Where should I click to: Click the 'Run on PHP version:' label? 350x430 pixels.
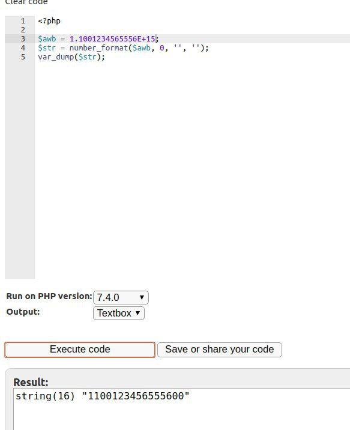pos(49,296)
